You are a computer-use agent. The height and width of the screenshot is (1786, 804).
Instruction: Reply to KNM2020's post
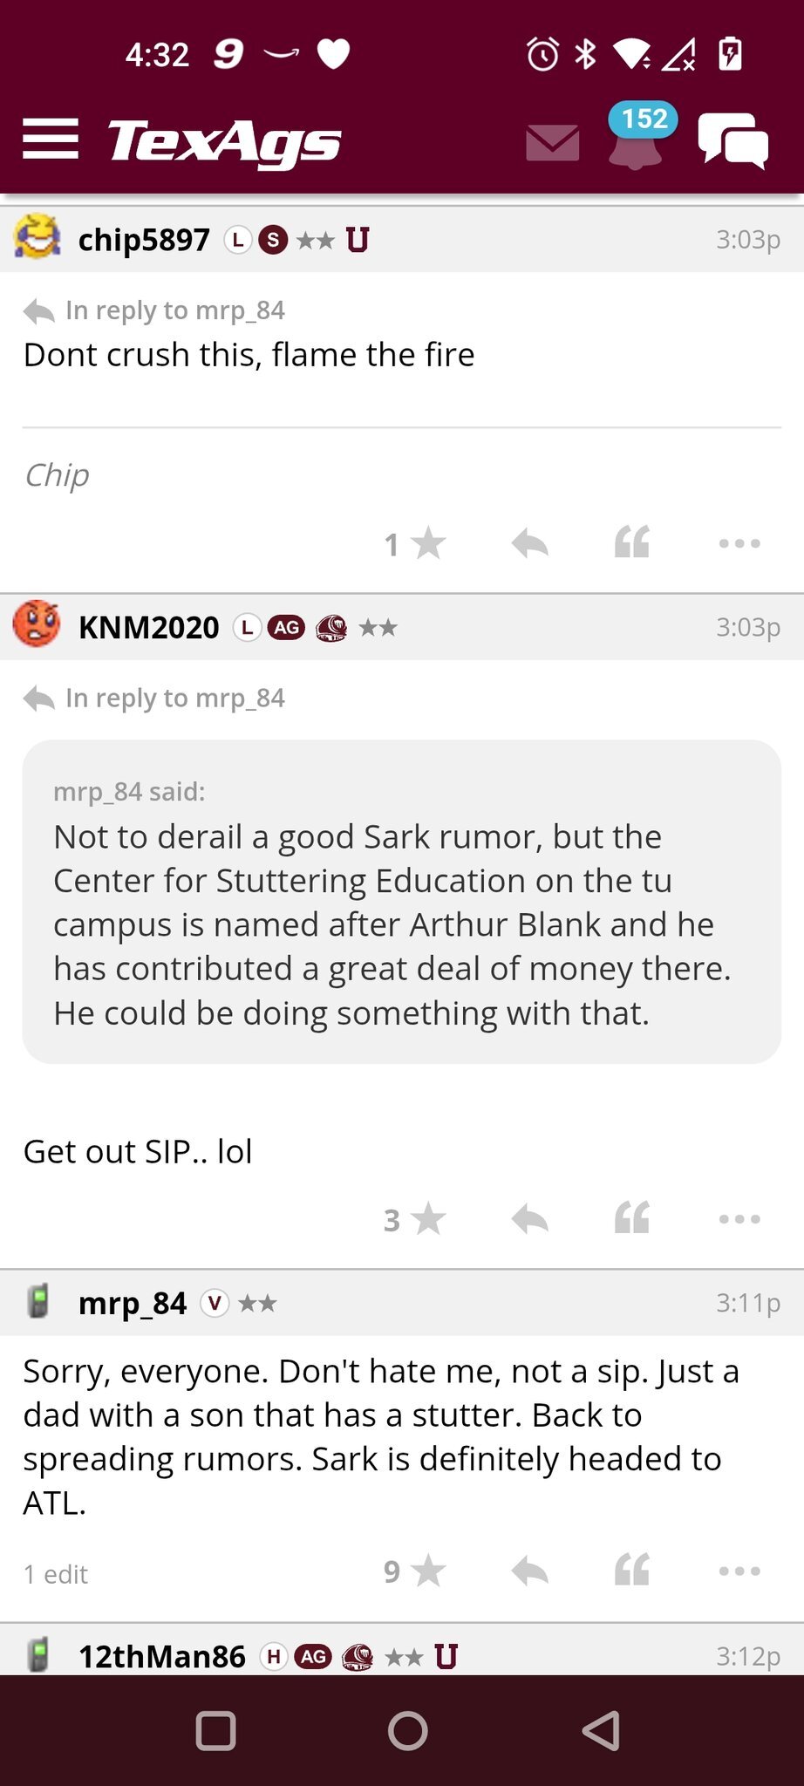pos(529,1219)
